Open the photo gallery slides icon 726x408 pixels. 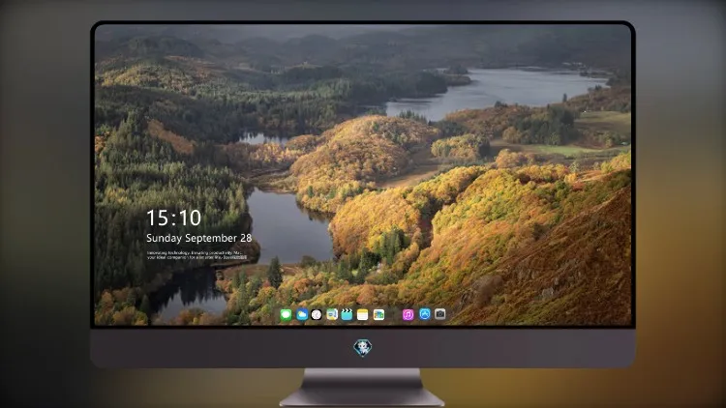click(378, 315)
